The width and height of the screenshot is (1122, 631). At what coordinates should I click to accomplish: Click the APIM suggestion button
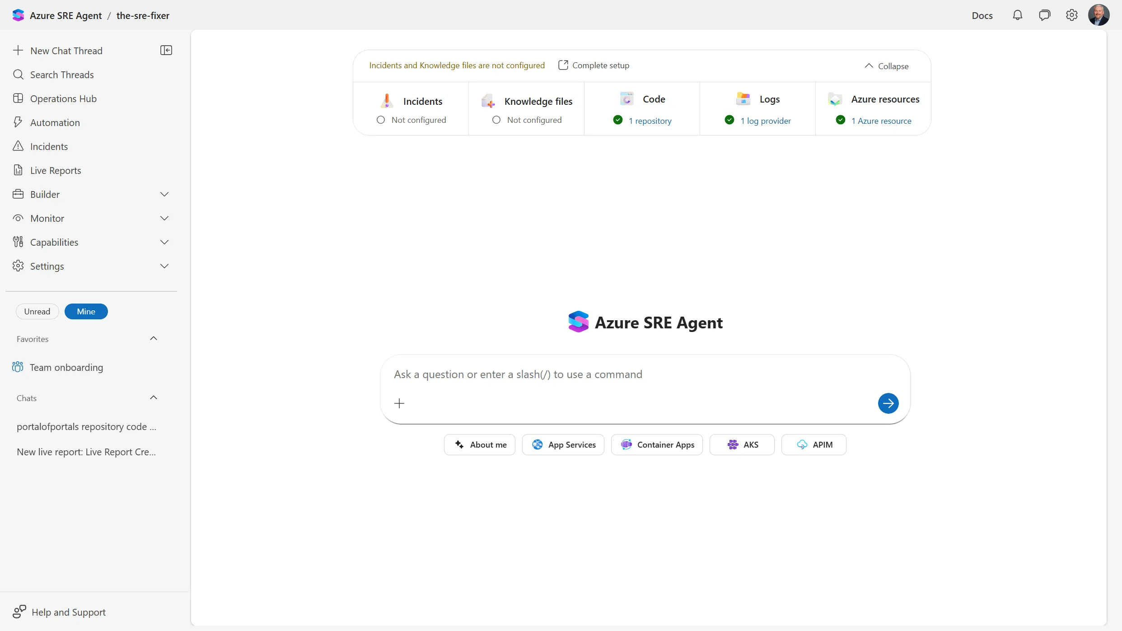[x=813, y=444]
